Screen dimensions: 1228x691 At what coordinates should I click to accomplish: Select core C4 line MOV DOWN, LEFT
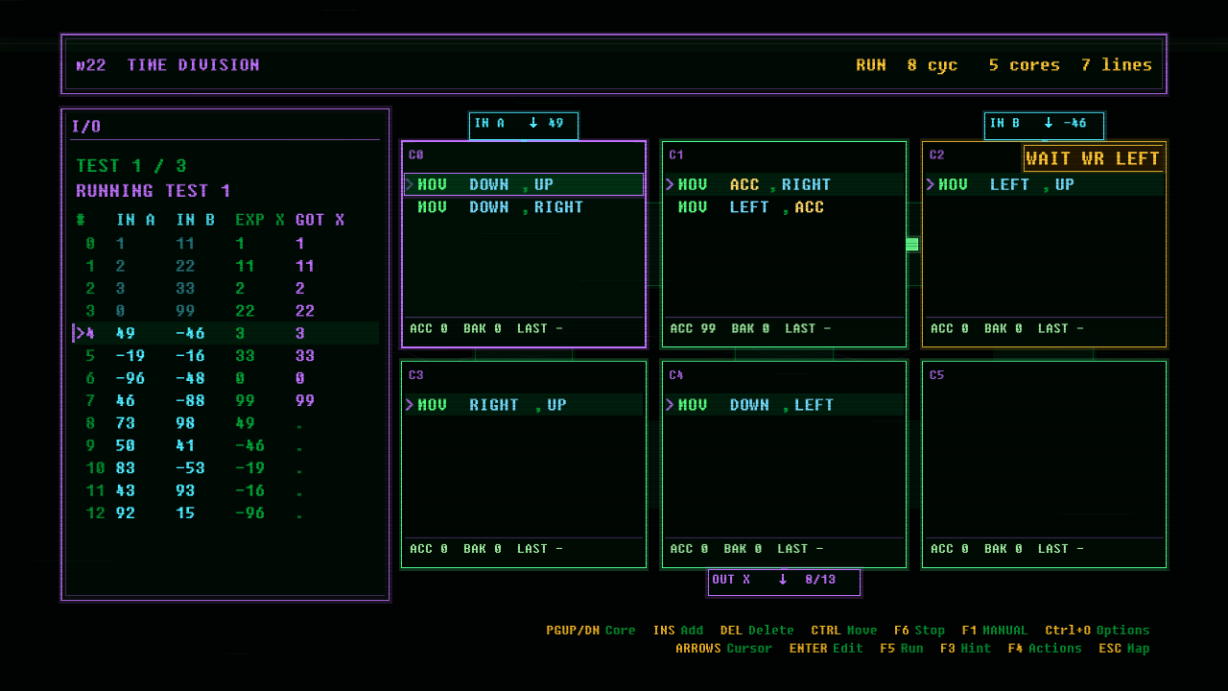pos(784,405)
